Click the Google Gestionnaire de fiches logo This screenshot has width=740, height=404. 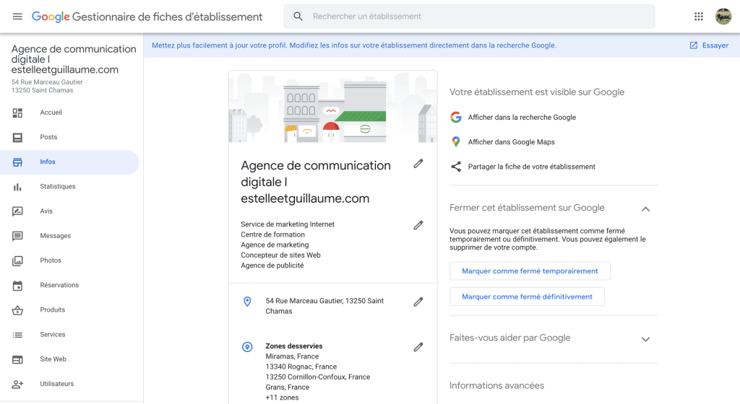point(147,17)
